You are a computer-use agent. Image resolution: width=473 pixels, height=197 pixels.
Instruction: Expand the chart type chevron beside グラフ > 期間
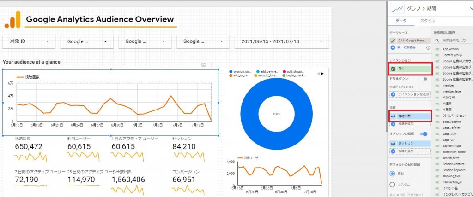pyautogui.click(x=471, y=9)
